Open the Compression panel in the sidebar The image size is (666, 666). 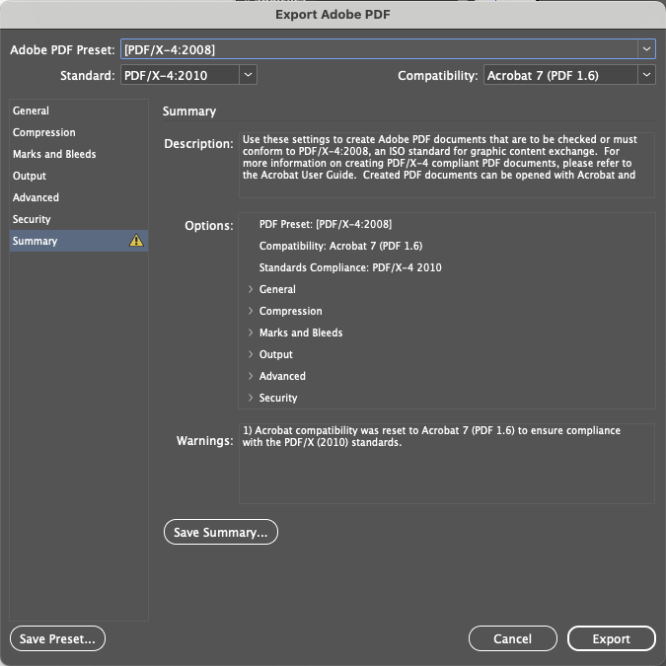[79, 132]
